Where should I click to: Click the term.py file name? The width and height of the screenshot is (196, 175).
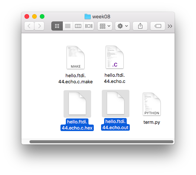[152, 122]
